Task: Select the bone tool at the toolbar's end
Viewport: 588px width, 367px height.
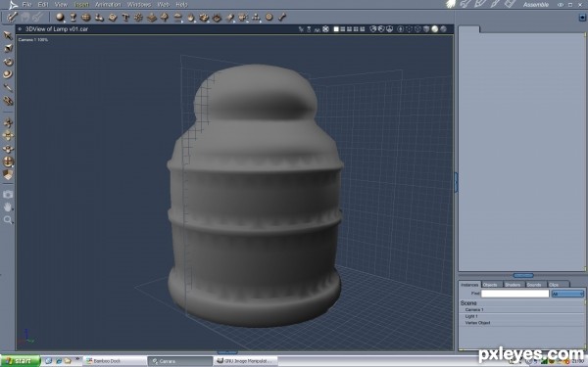Action: [282, 17]
